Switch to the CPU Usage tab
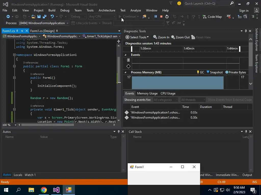Image resolution: width=261 pixels, height=195 pixels. (x=168, y=93)
